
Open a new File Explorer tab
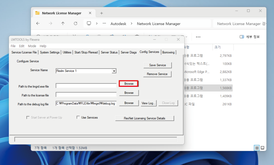click(102, 13)
